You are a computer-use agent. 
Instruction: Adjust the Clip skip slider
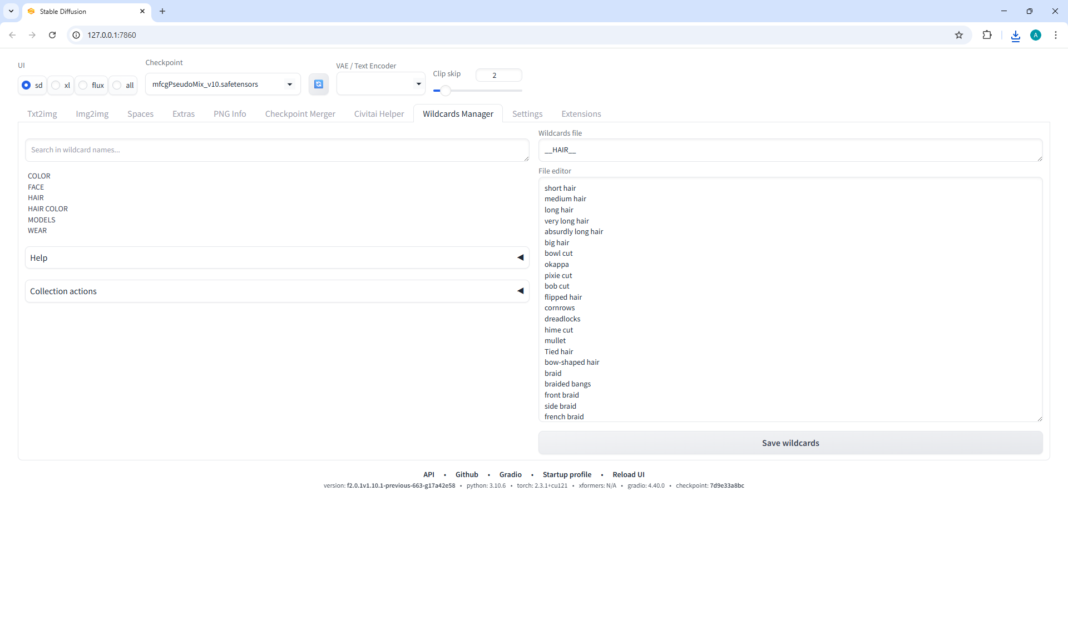click(x=446, y=90)
